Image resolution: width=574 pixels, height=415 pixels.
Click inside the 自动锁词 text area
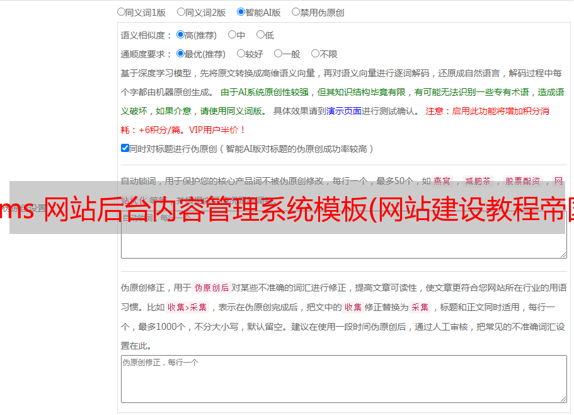click(344, 235)
